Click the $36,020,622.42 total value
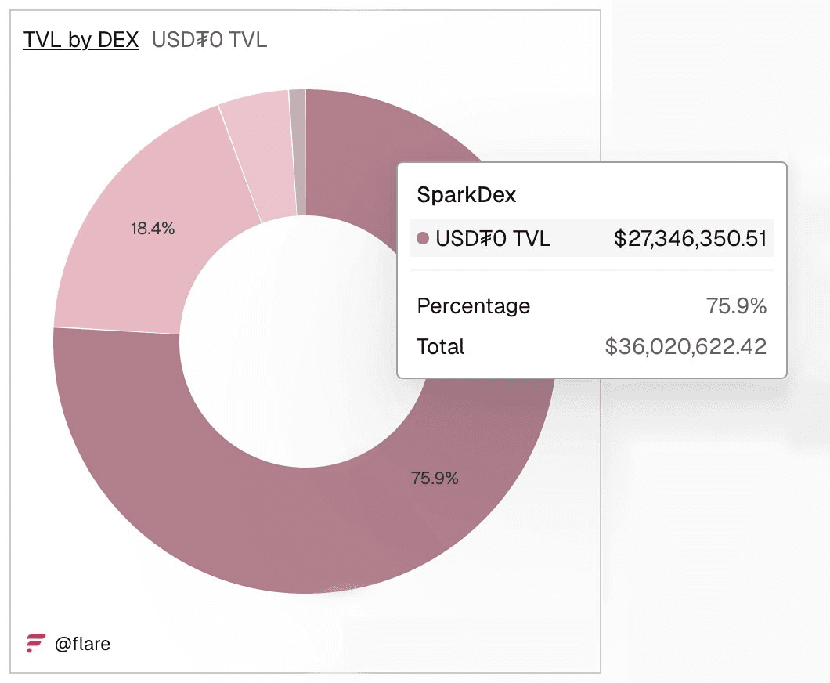The width and height of the screenshot is (830, 683). pos(685,346)
